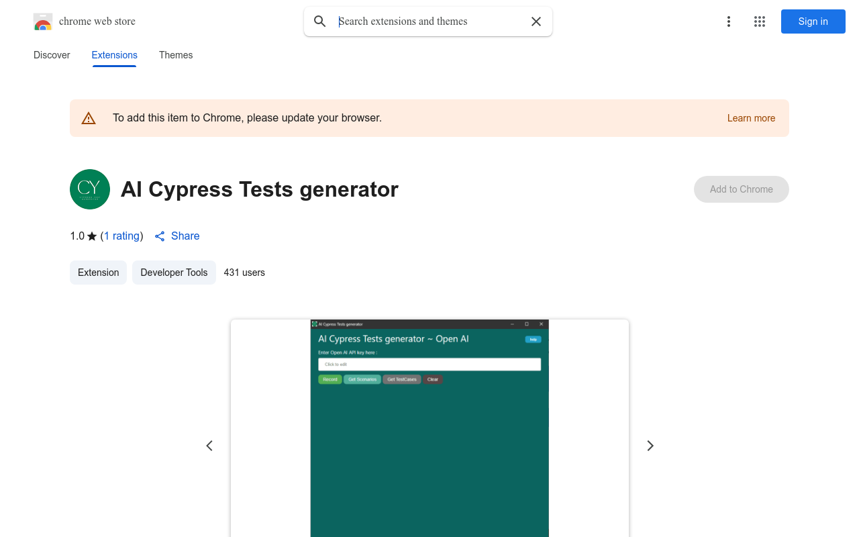Click the Share icon
The image size is (859, 537).
[160, 236]
